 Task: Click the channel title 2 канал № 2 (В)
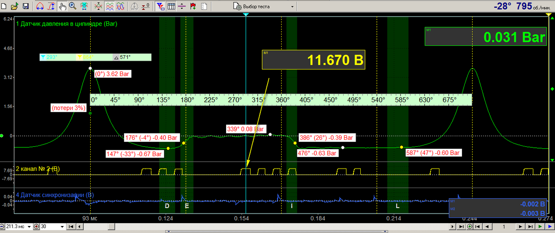(x=38, y=168)
